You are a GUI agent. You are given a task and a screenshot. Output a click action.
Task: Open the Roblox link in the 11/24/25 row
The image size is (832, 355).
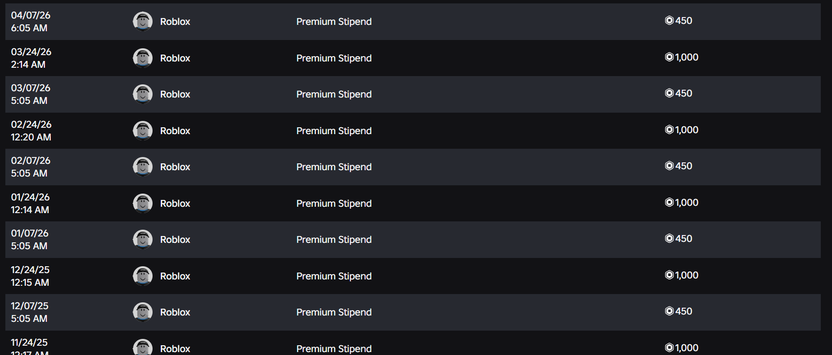(x=175, y=349)
